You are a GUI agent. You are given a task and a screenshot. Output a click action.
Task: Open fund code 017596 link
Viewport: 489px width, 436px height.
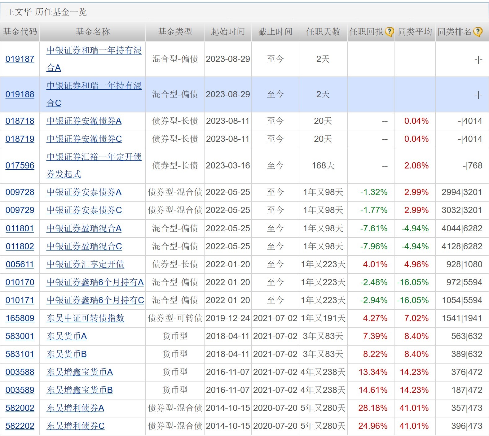click(20, 165)
